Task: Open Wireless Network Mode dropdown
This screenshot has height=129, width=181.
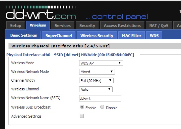Action: coord(97,72)
